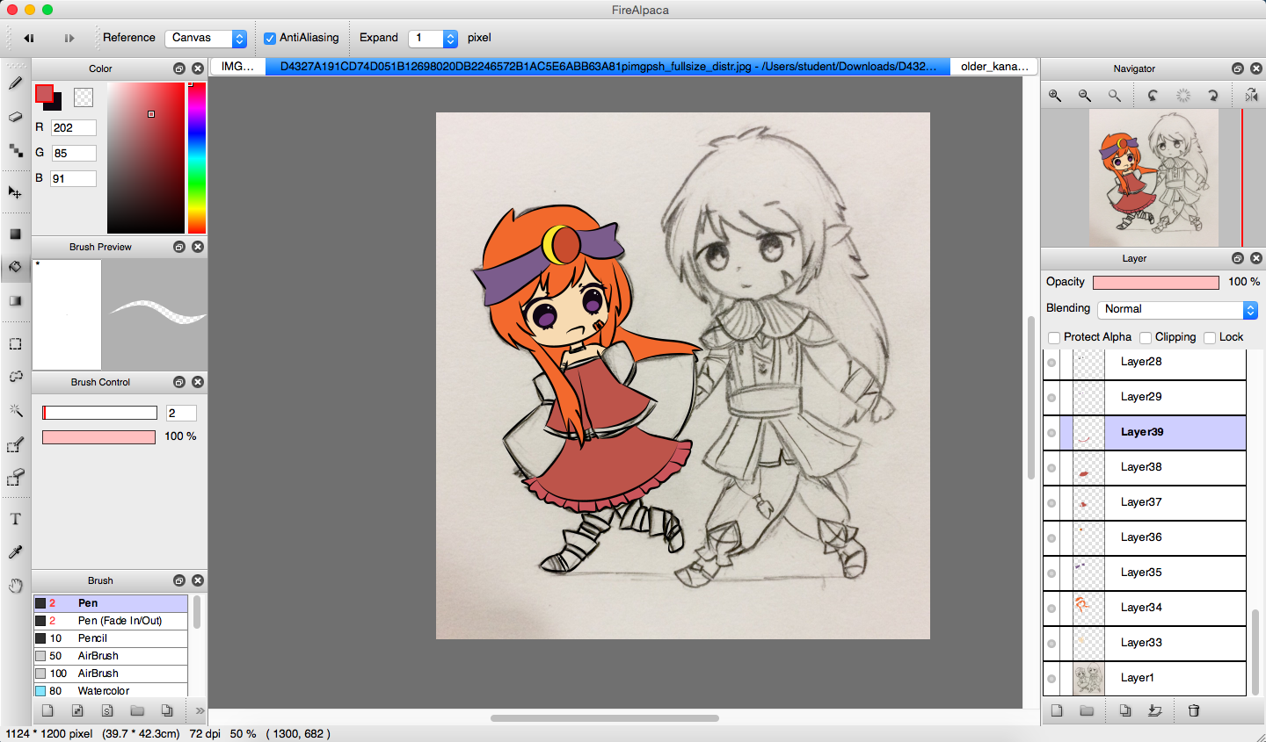Viewport: 1266px width, 742px height.
Task: Create a new layer in Layer panel
Action: click(1057, 710)
